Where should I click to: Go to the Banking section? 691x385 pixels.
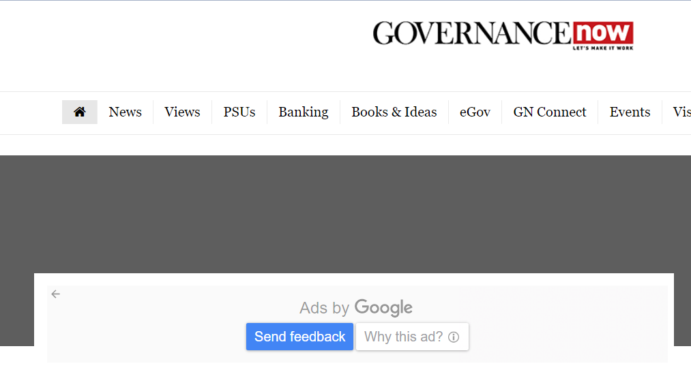click(x=303, y=112)
